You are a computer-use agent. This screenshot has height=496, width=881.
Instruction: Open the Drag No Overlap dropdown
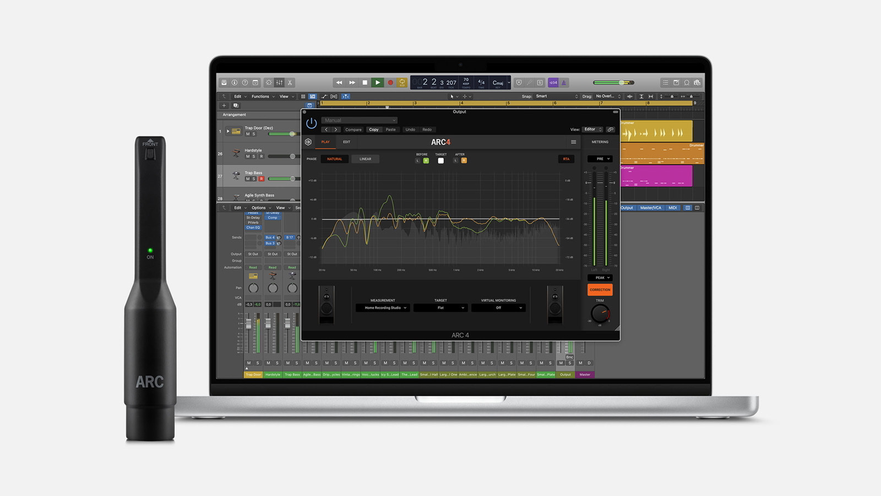(x=608, y=96)
